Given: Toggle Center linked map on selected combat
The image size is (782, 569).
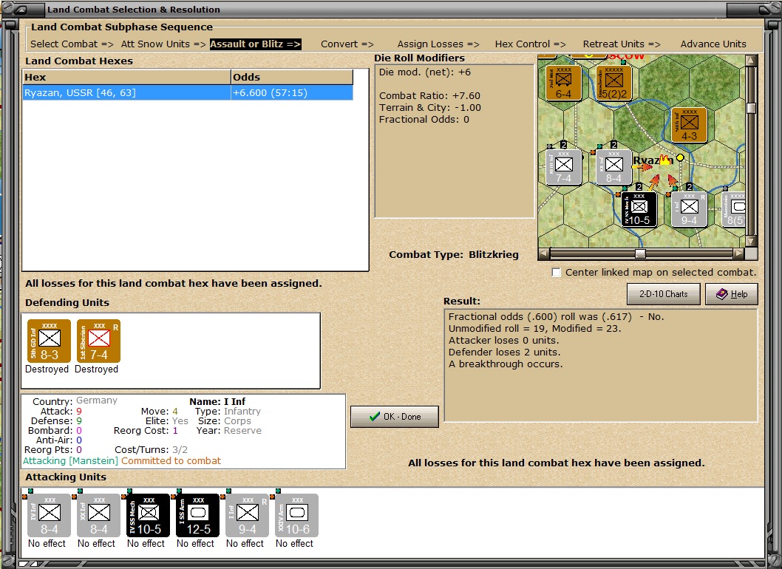Looking at the screenshot, I should click(556, 272).
